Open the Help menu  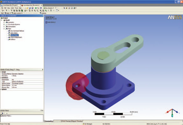(20, 8)
